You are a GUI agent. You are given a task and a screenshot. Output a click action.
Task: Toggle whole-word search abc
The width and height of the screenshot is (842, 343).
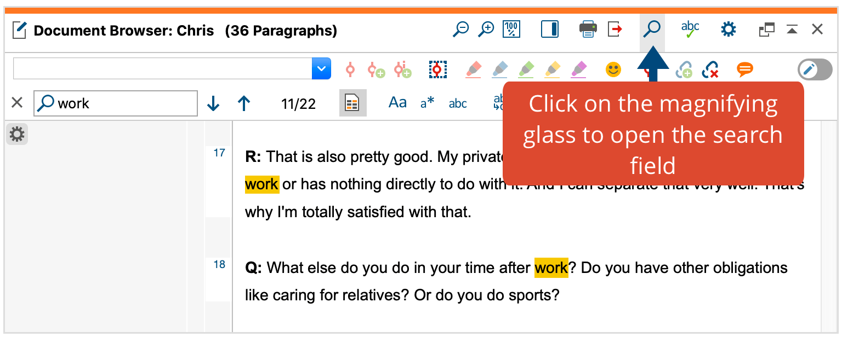(x=458, y=103)
